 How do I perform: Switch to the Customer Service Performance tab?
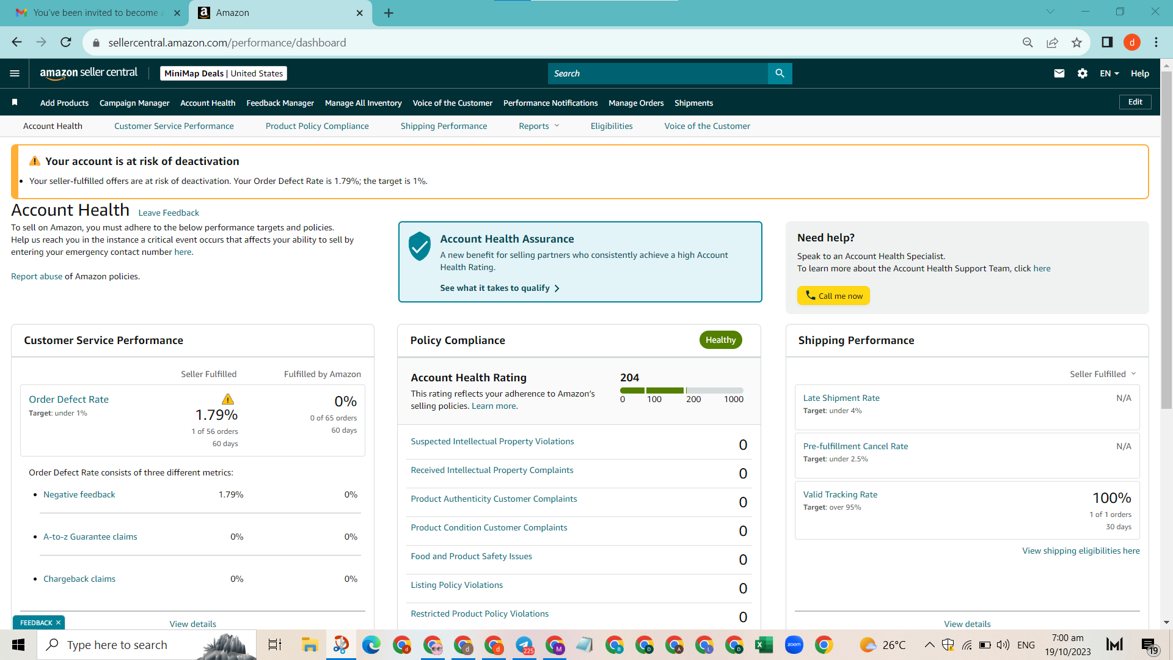pos(174,126)
